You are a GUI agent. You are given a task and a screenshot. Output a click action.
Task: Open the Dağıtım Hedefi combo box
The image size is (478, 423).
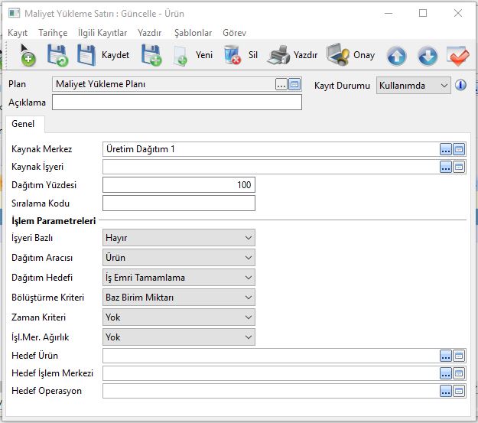click(x=179, y=278)
